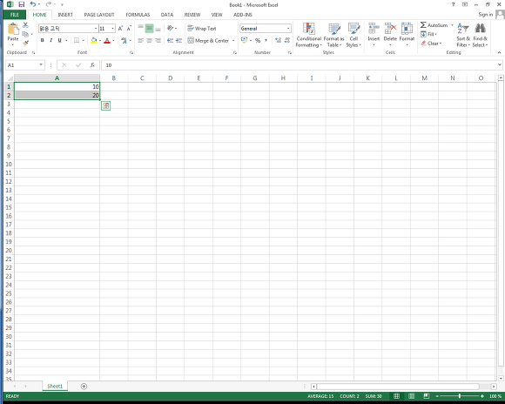Click the Save icon in the quick access toolbar
Viewport: 505px width, 404px height.
click(x=22, y=4)
